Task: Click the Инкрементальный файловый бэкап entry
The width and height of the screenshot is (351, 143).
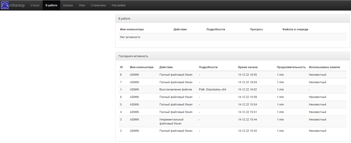Action: [x=171, y=121]
